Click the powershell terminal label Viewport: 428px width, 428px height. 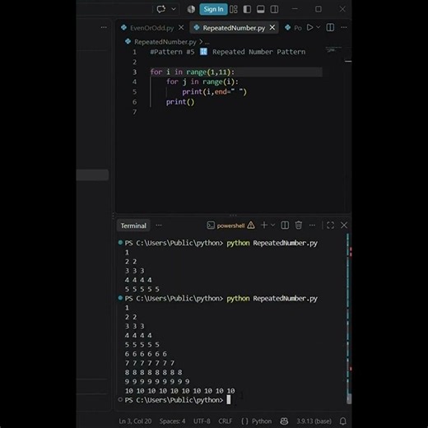[230, 226]
